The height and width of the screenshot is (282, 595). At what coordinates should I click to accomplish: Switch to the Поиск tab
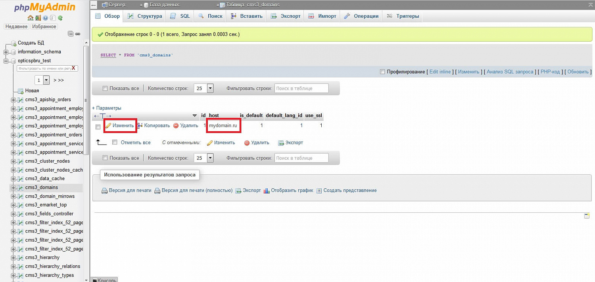pos(210,16)
